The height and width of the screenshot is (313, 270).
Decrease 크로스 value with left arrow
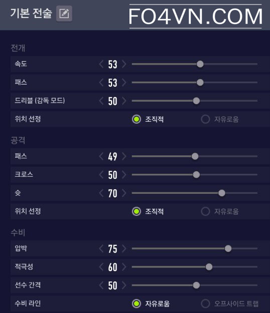click(101, 175)
